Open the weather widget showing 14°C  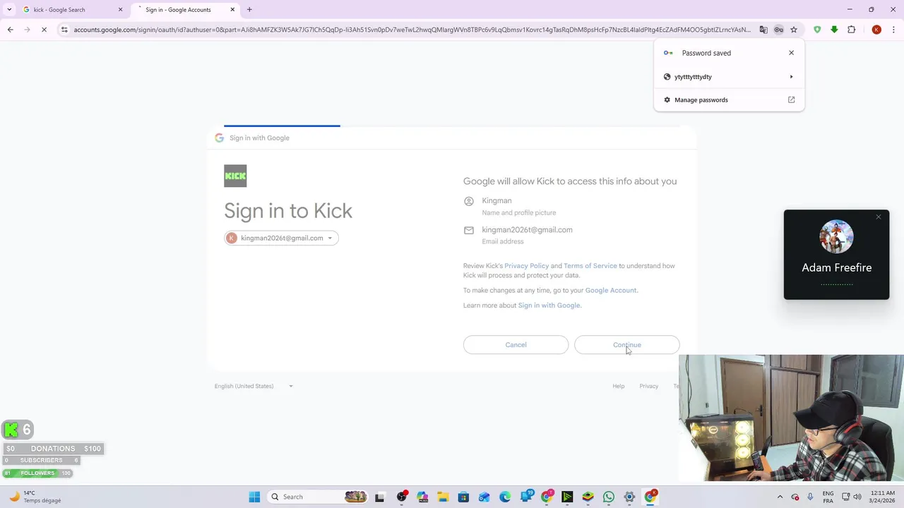coord(35,497)
